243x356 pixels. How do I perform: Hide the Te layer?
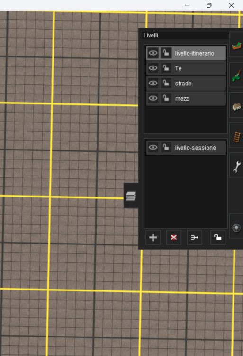153,68
